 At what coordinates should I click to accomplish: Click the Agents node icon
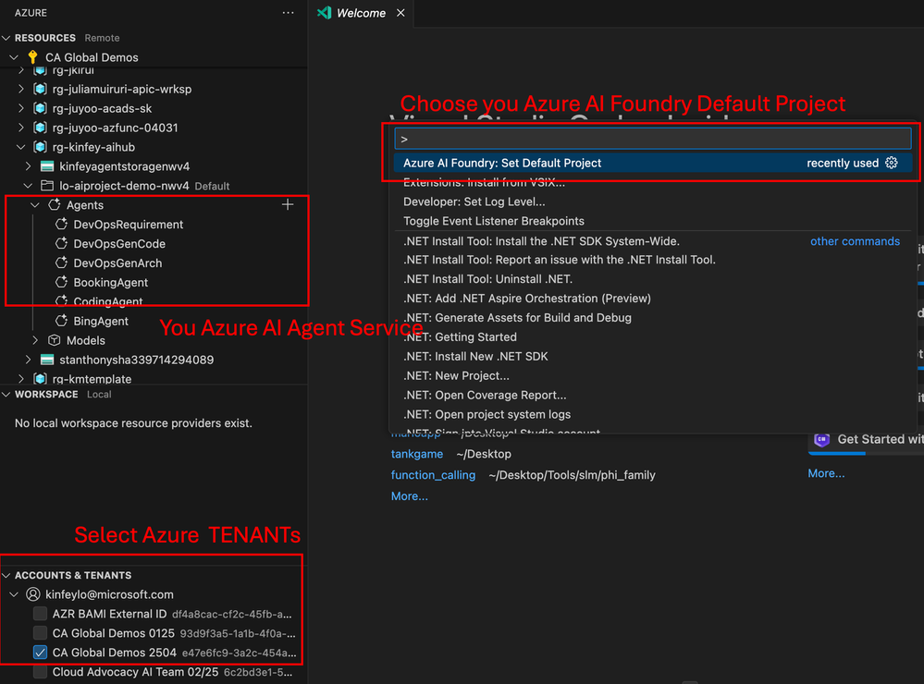click(x=55, y=205)
